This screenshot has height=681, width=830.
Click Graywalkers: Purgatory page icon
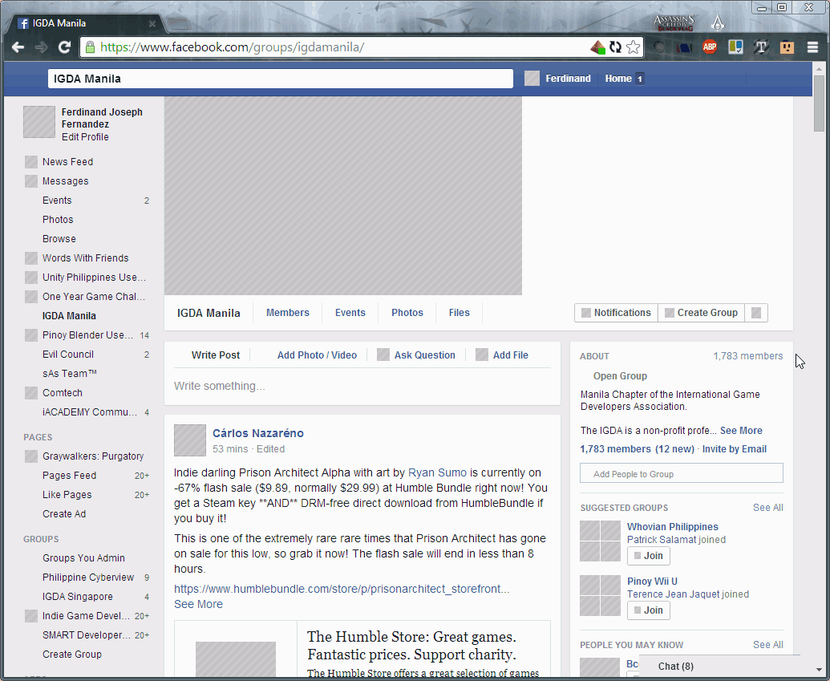pos(31,456)
